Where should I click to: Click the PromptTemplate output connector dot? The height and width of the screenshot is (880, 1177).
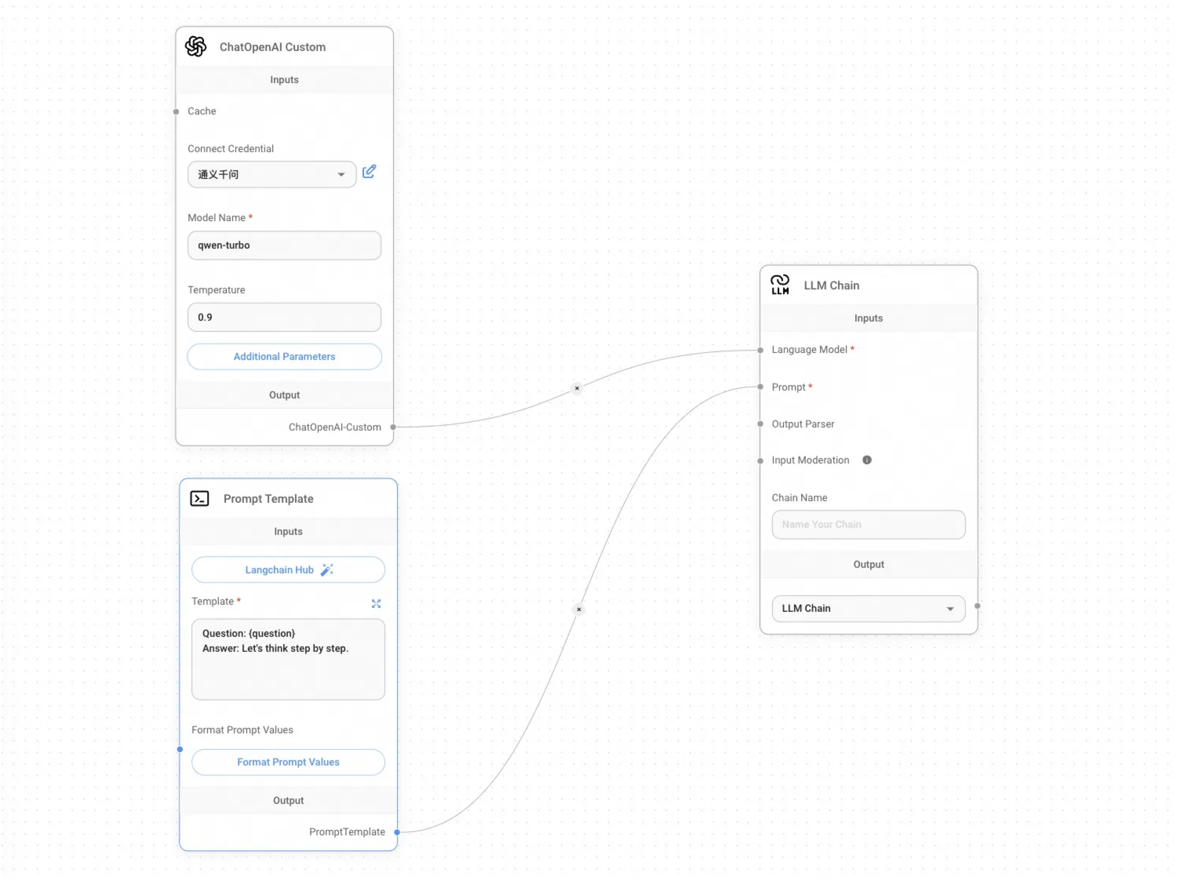pyautogui.click(x=397, y=832)
